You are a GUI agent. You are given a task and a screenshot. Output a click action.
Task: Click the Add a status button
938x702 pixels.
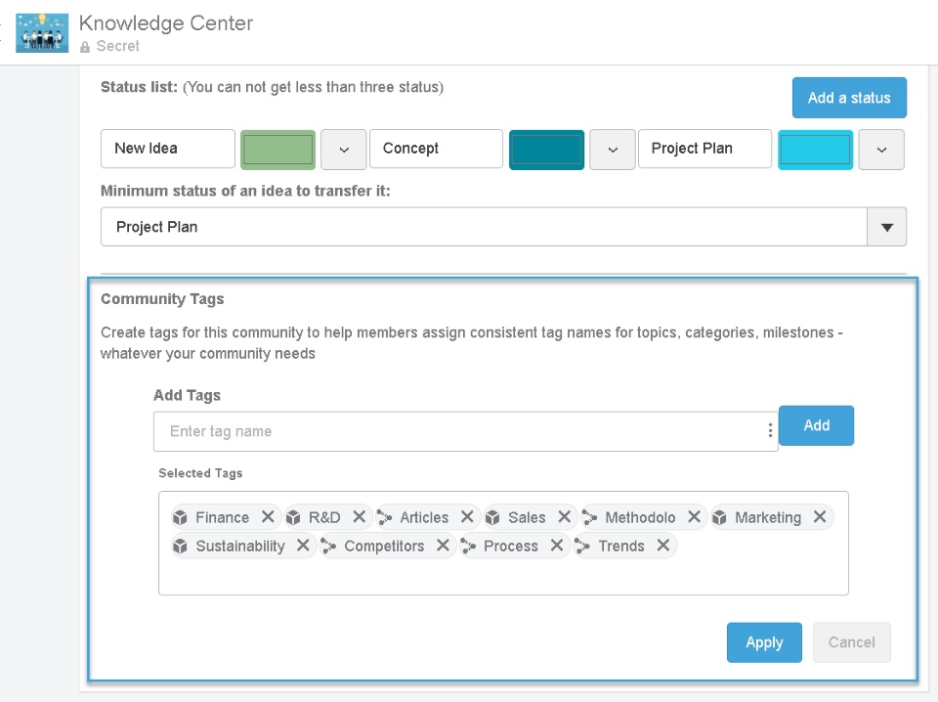[x=848, y=98]
